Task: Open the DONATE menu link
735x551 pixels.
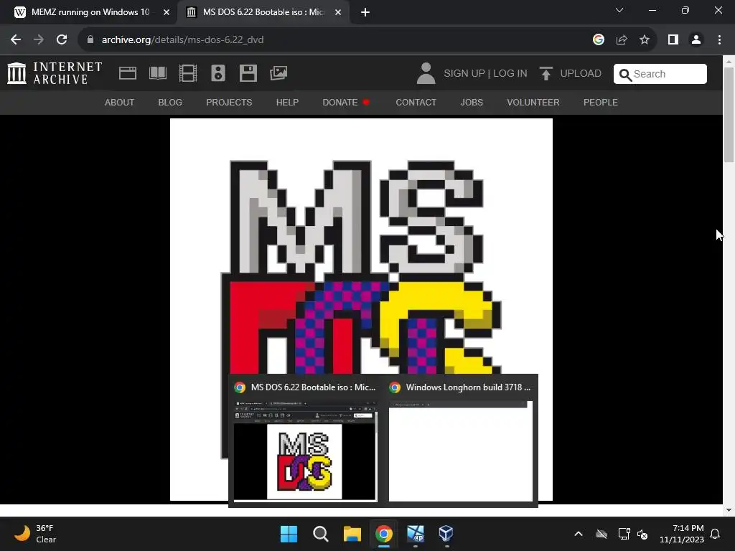Action: click(x=346, y=102)
